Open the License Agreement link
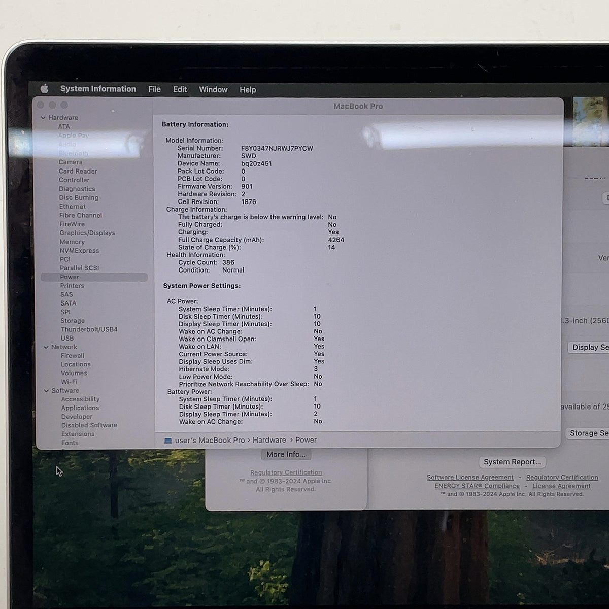The image size is (609, 609). pyautogui.click(x=561, y=486)
